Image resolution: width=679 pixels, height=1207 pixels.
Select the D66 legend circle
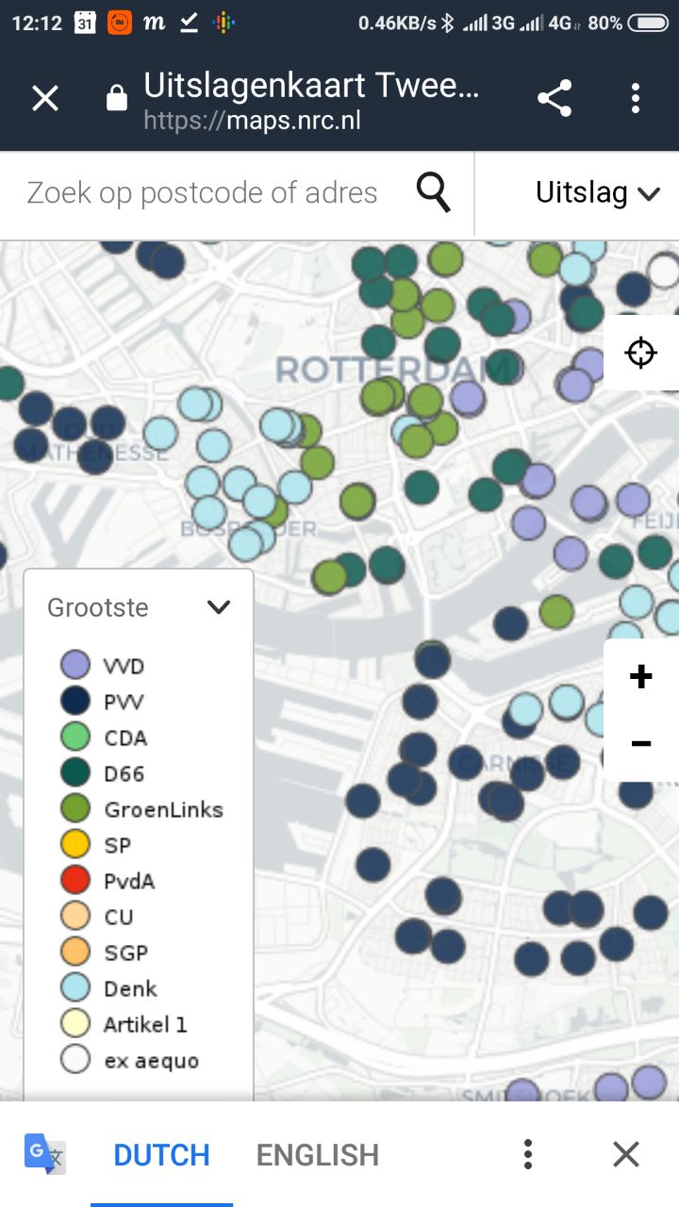(75, 773)
